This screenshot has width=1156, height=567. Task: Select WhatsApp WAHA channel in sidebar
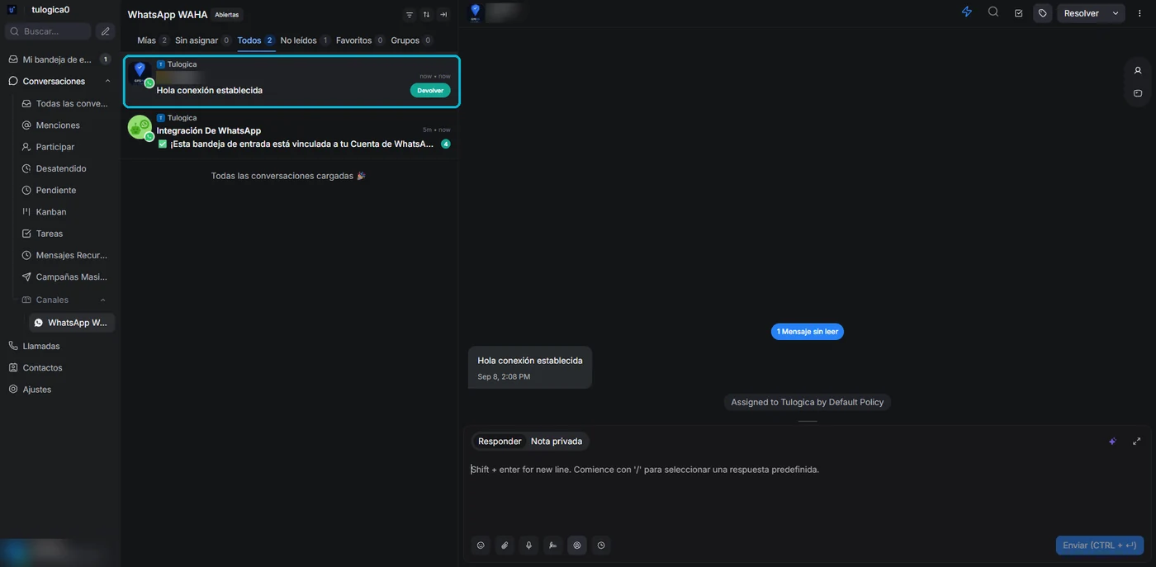[x=72, y=323]
